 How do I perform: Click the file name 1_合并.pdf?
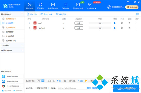[x=41, y=28]
